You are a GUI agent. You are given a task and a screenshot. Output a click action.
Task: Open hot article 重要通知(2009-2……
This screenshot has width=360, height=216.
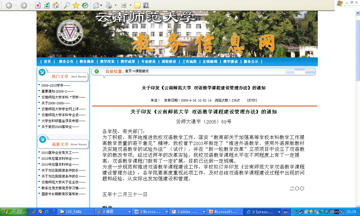click(57, 91)
